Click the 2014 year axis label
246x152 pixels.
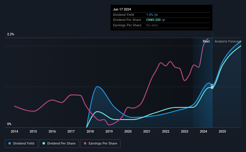point(14,131)
